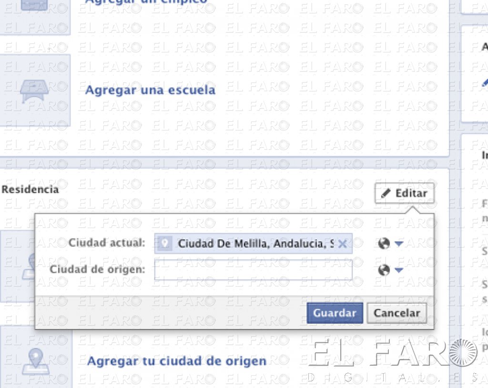Click the pencil icon in Editar button
Image resolution: width=488 pixels, height=388 pixels.
[386, 193]
